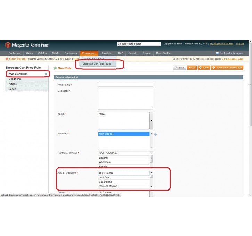Image resolution: width=252 pixels, height=236 pixels.
Task: Click into the Description text area
Action: [125, 99]
